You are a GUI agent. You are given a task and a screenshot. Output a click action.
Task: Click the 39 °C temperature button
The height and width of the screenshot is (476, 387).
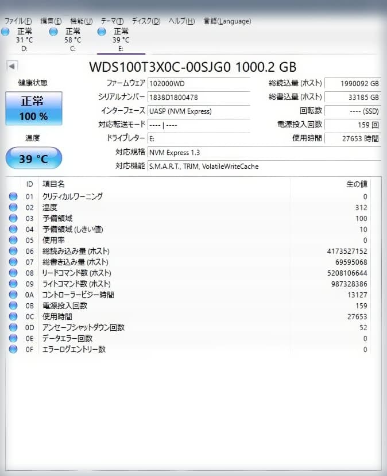34,158
